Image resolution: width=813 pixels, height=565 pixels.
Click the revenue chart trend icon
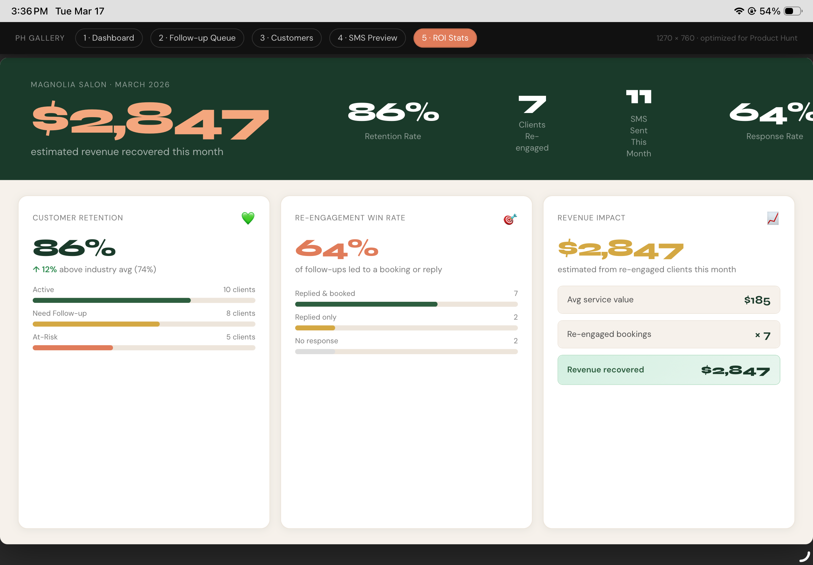tap(773, 218)
